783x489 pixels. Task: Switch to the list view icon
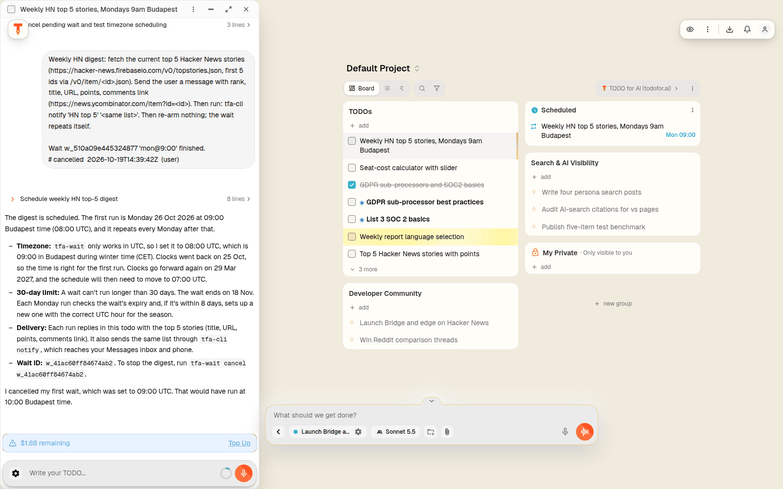pos(387,89)
